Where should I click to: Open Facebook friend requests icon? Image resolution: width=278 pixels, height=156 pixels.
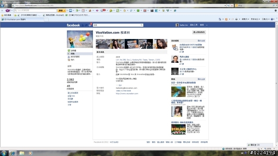point(83,25)
